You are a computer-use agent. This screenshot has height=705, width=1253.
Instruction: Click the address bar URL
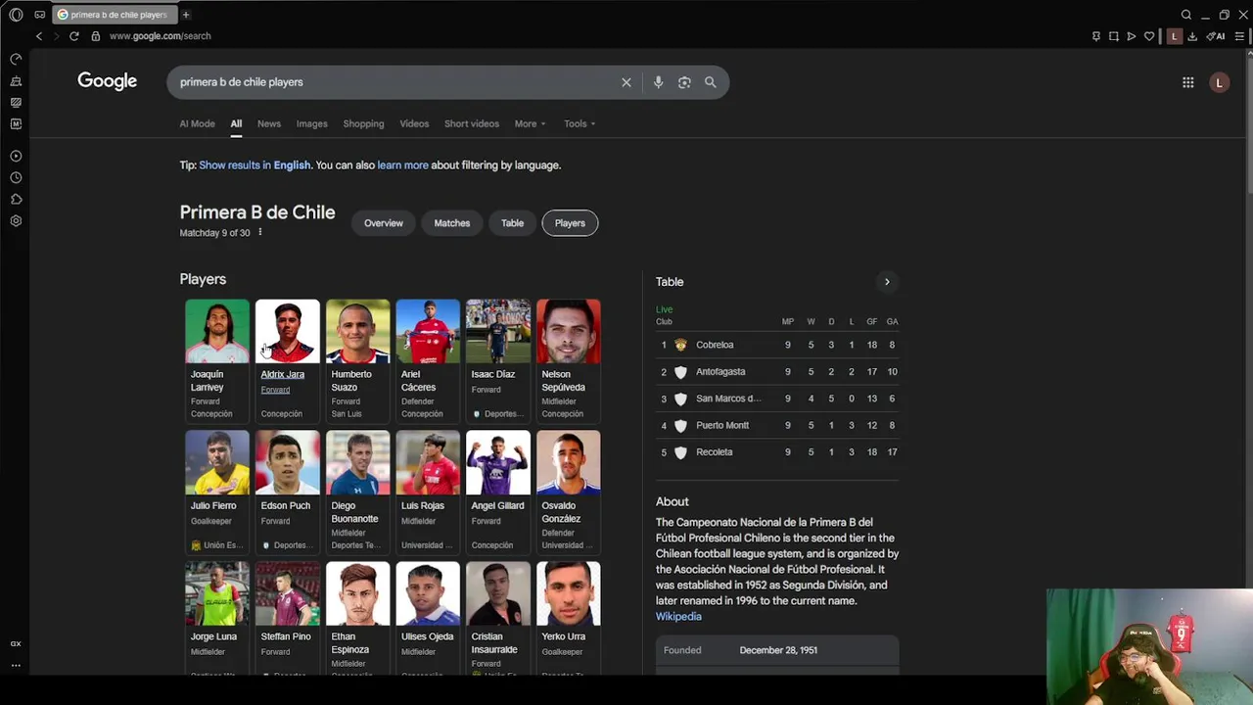(160, 36)
